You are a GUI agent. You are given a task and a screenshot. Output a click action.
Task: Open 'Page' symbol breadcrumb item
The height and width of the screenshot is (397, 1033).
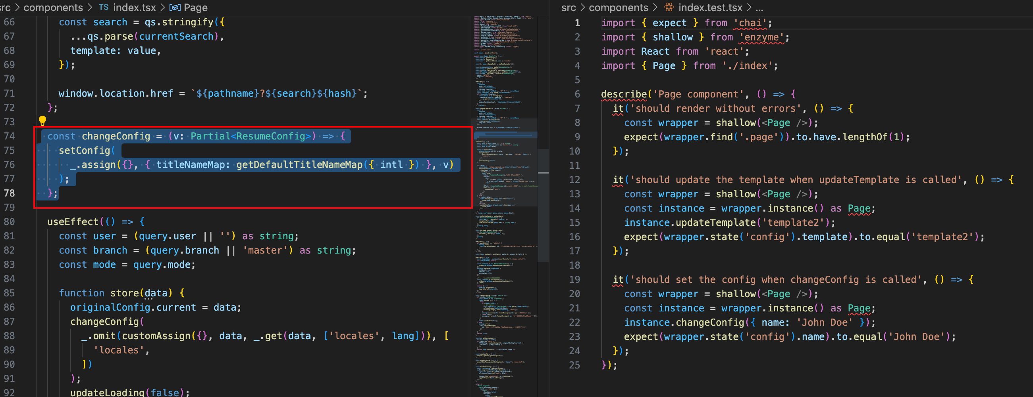coord(196,7)
